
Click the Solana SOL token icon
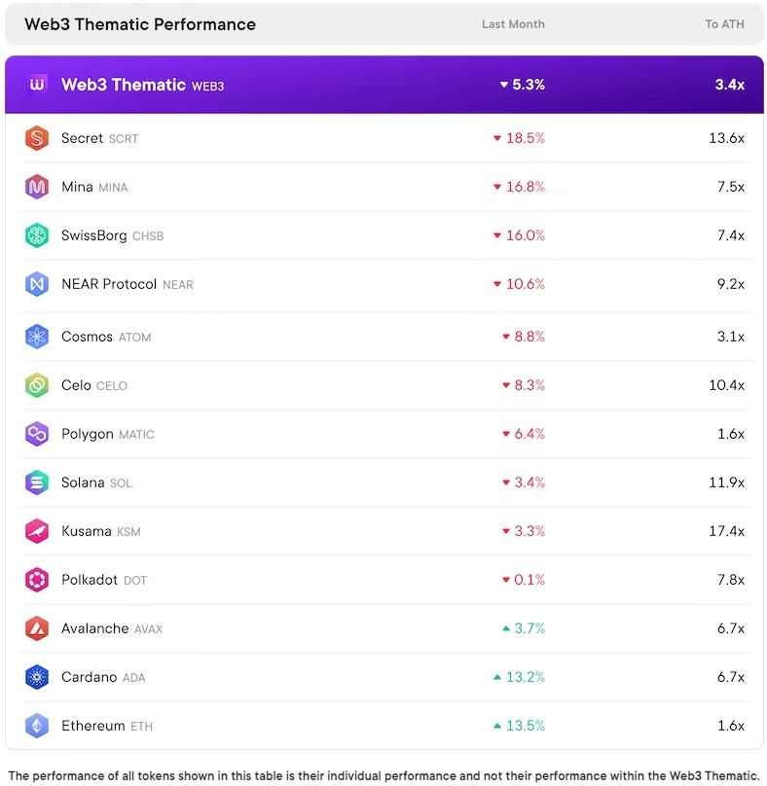37,482
